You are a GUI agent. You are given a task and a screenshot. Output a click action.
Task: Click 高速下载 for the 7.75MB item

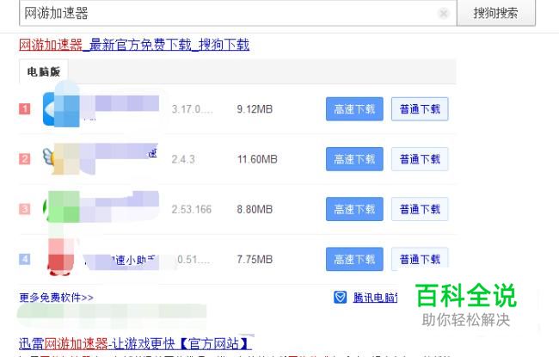point(354,259)
